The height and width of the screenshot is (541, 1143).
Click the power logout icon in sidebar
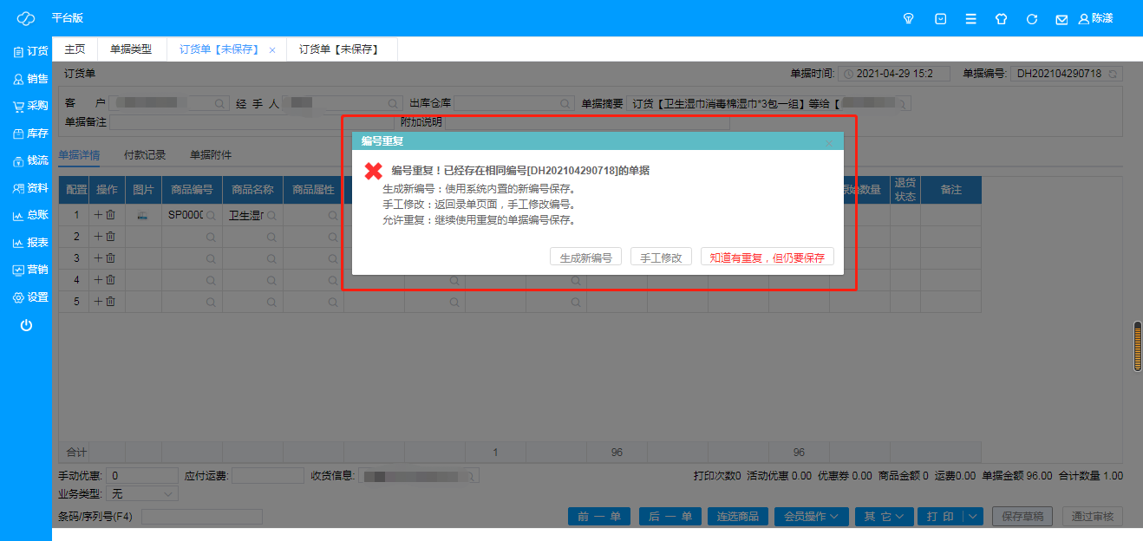point(26,325)
